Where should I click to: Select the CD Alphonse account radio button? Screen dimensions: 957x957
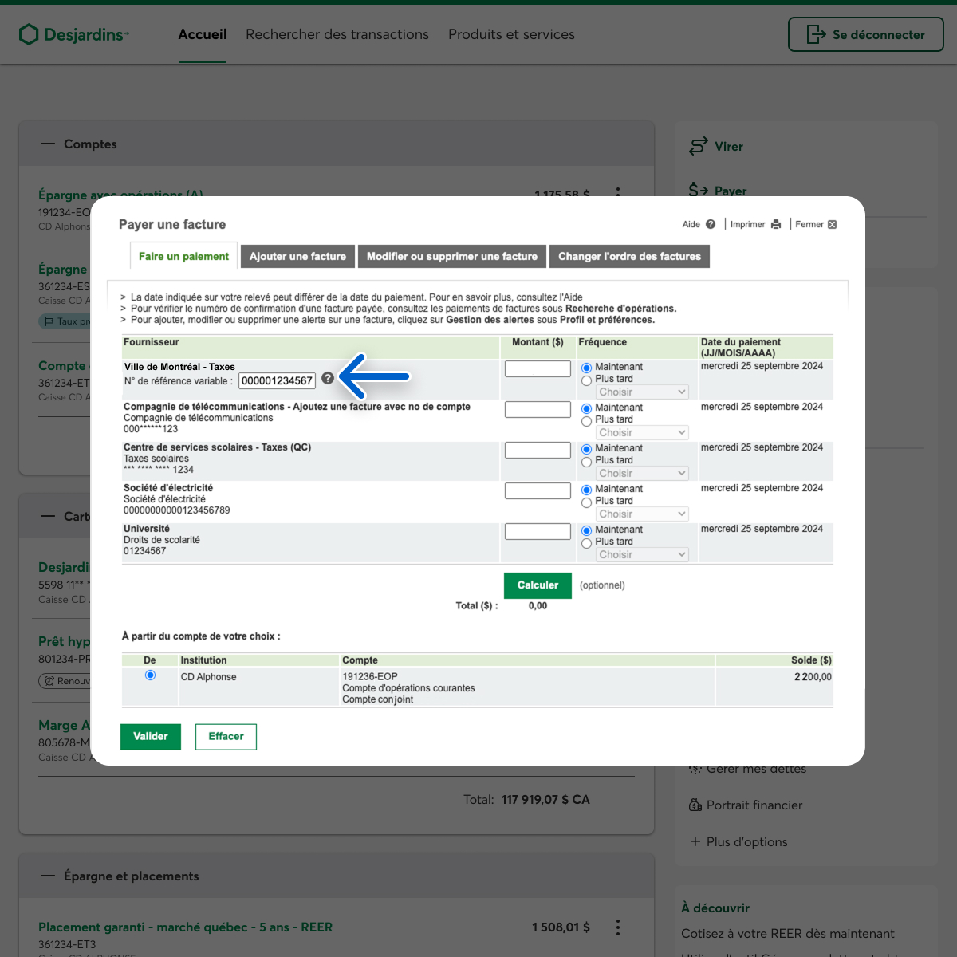pyautogui.click(x=150, y=675)
